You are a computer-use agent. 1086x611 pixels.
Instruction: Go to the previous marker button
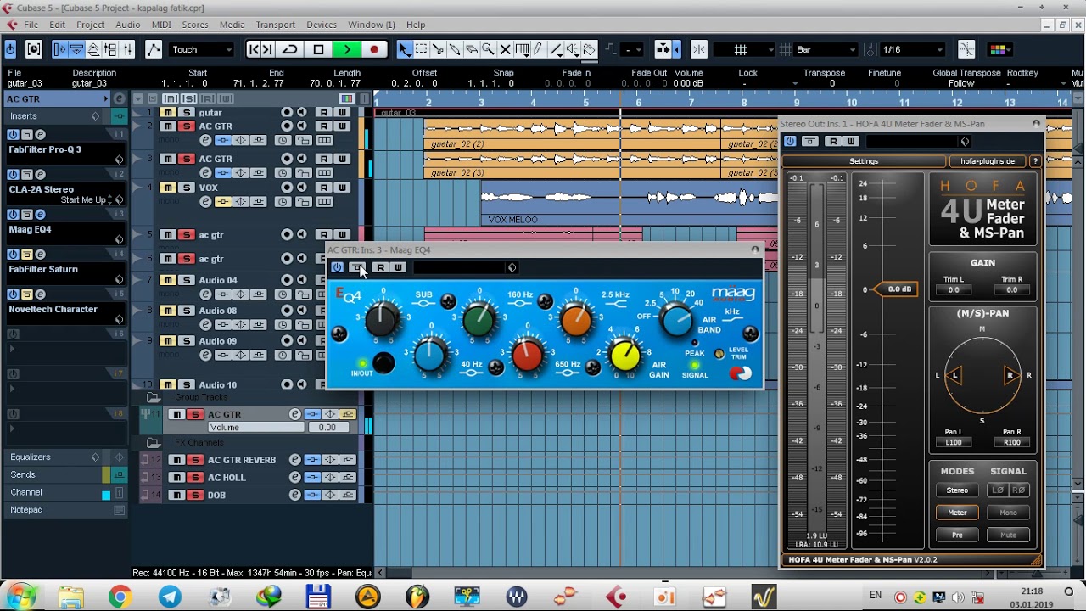point(253,49)
